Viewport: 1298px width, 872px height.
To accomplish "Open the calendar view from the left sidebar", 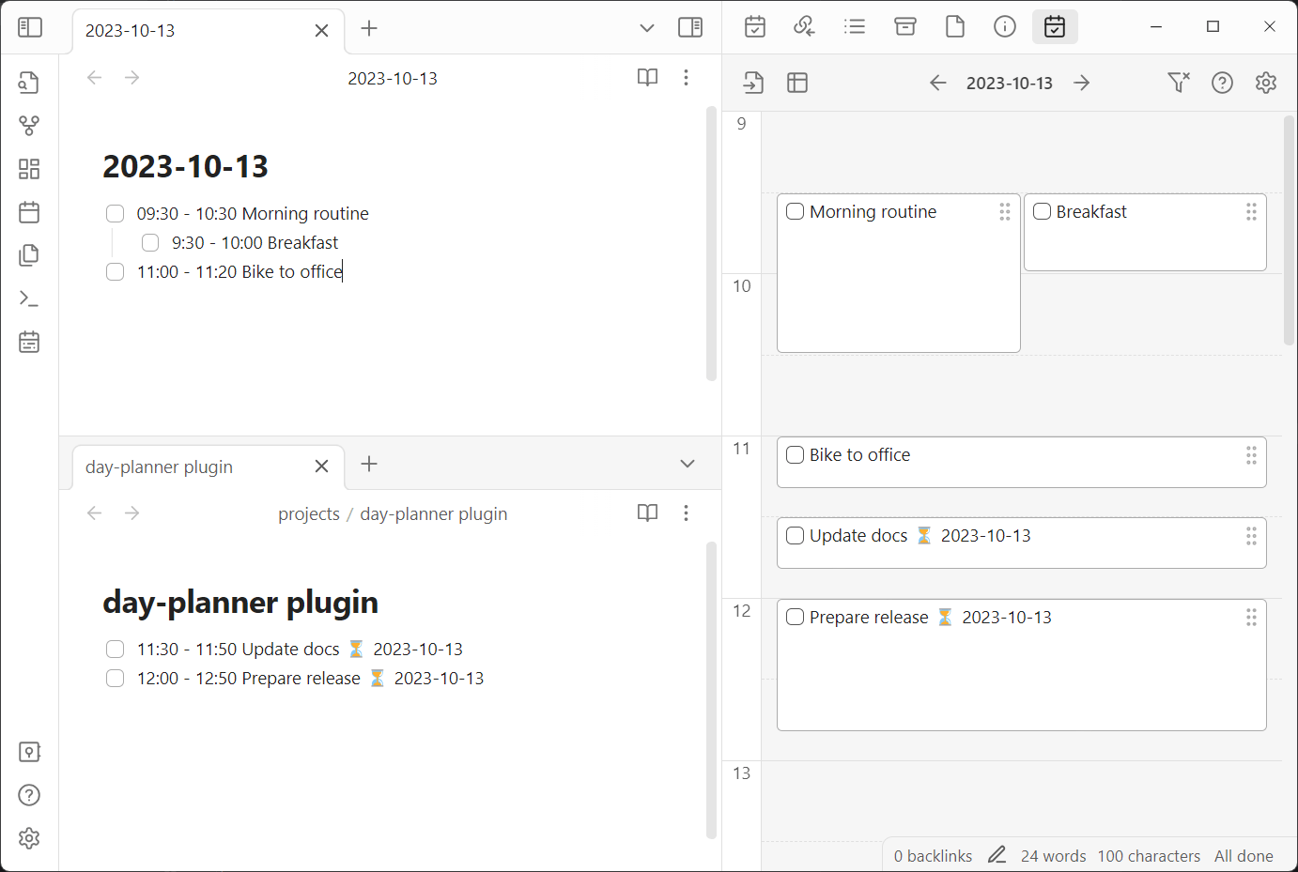I will [29, 212].
